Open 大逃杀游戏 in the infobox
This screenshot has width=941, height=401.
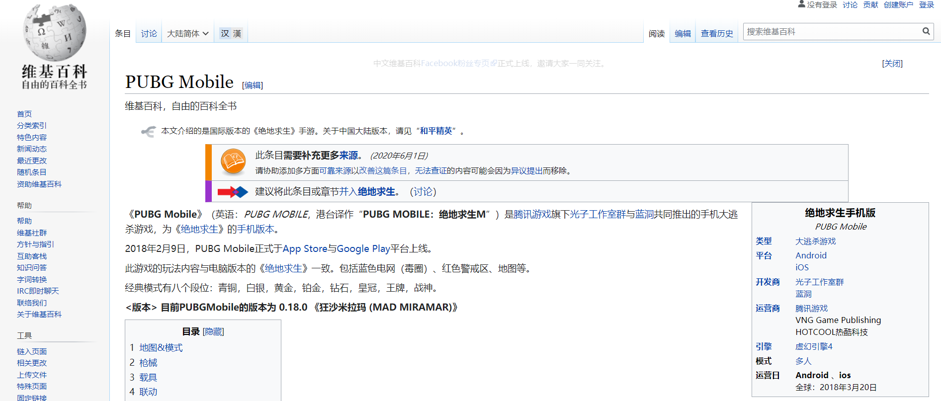[x=816, y=241]
